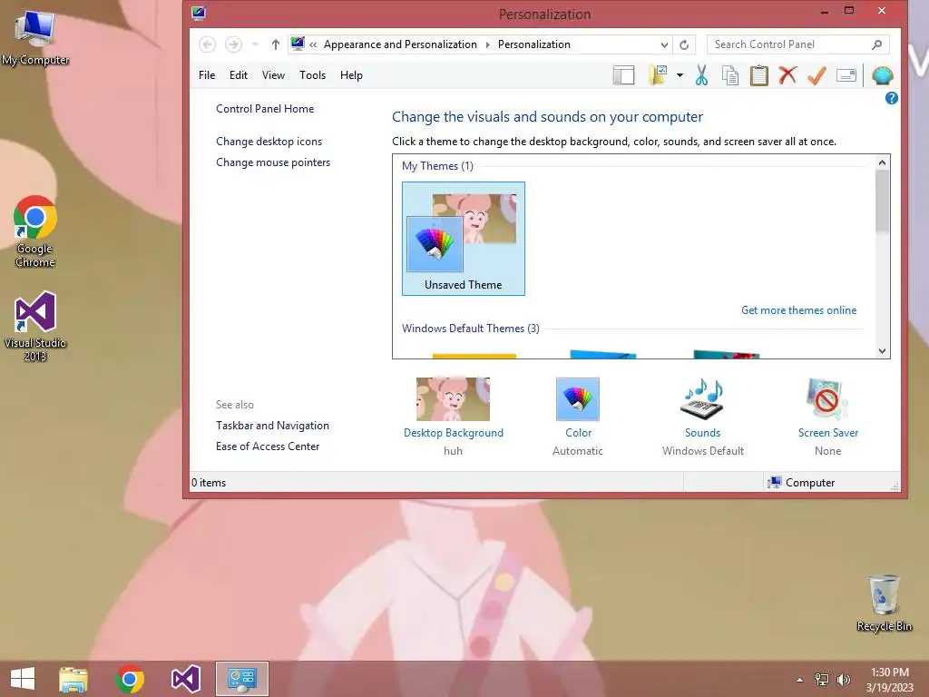Screen dimensions: 929x697
Task: Click the address bar Control Panel icon
Action: click(298, 44)
